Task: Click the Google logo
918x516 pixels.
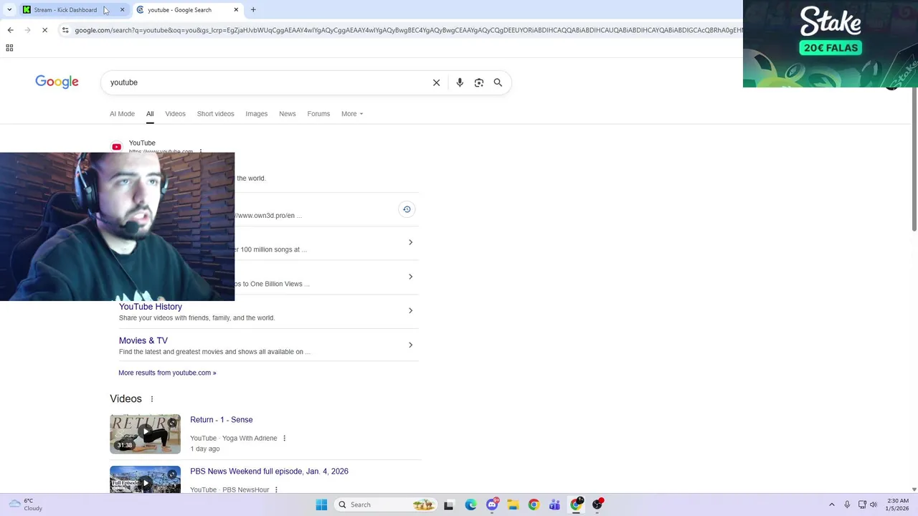Action: [x=57, y=82]
